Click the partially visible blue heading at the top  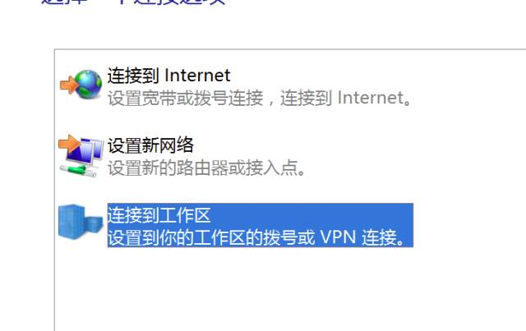pyautogui.click(x=133, y=2)
